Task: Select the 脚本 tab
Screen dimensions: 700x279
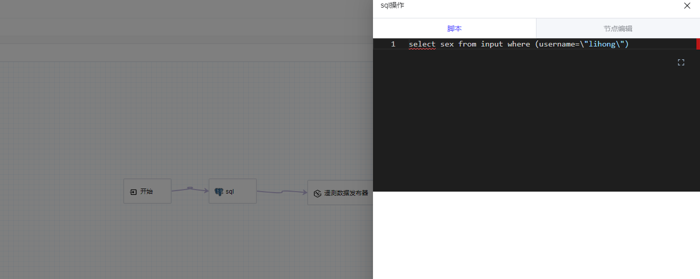Action: [x=454, y=29]
